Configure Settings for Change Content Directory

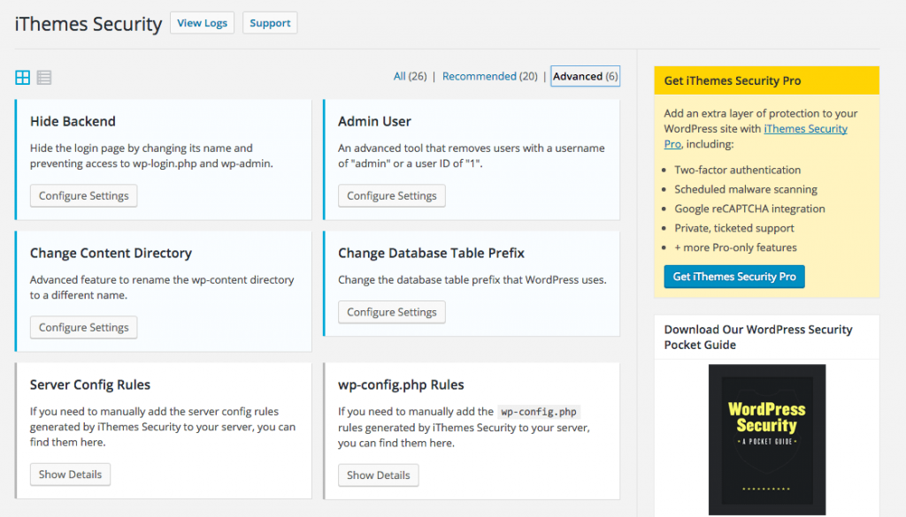84,328
